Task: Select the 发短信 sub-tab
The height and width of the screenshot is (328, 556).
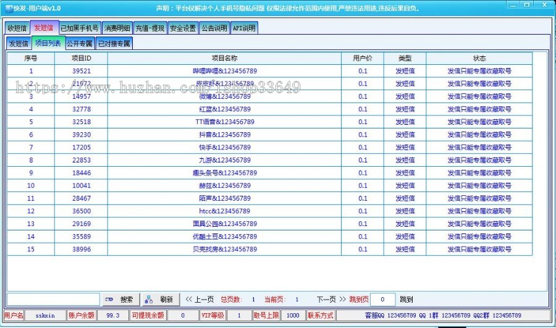Action: click(x=19, y=44)
